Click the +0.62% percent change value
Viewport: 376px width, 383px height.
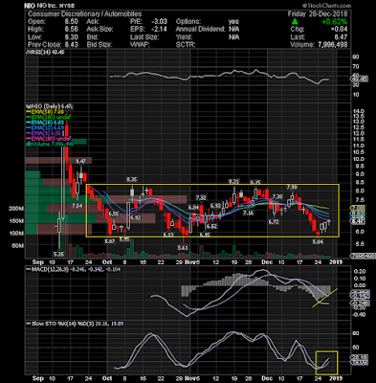[334, 22]
